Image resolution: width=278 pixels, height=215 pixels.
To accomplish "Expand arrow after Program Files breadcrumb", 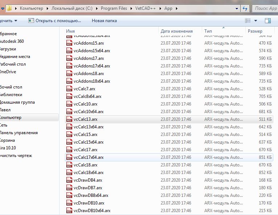I will point(131,8).
